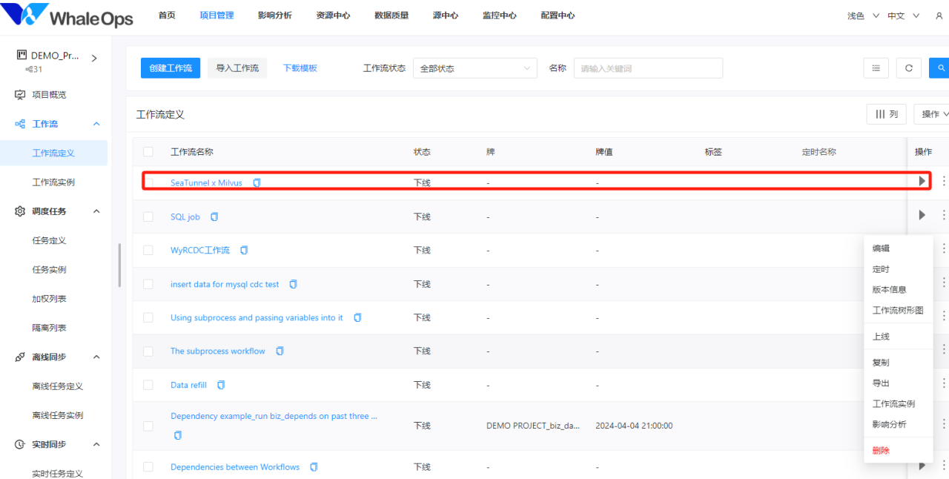Click the 创建工作流 button
Image resolution: width=949 pixels, height=479 pixels.
pos(171,68)
